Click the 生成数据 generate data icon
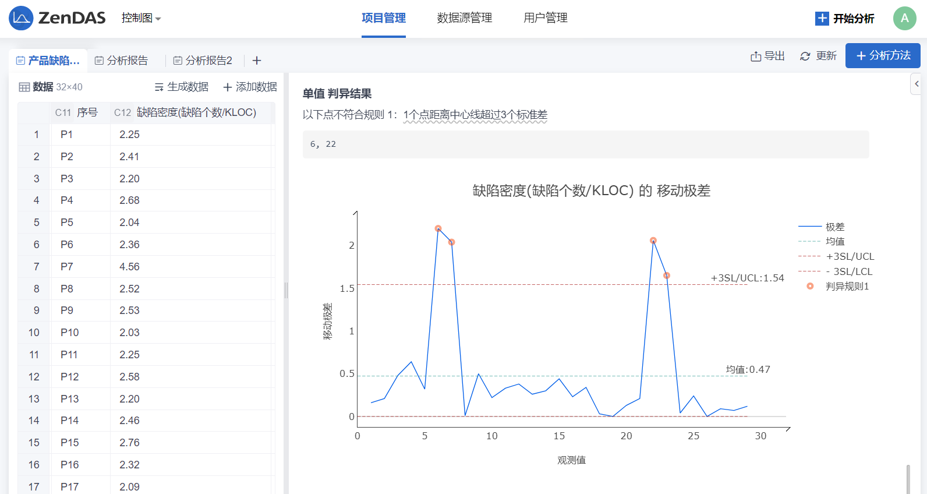Viewport: 927px width, 494px height. coord(159,87)
